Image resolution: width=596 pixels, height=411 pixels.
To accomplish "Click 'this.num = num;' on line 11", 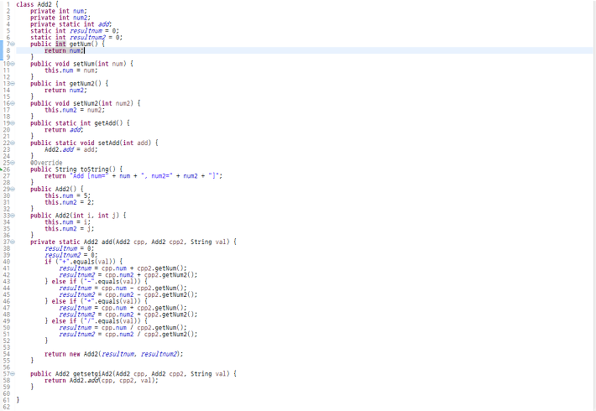I will tap(71, 70).
